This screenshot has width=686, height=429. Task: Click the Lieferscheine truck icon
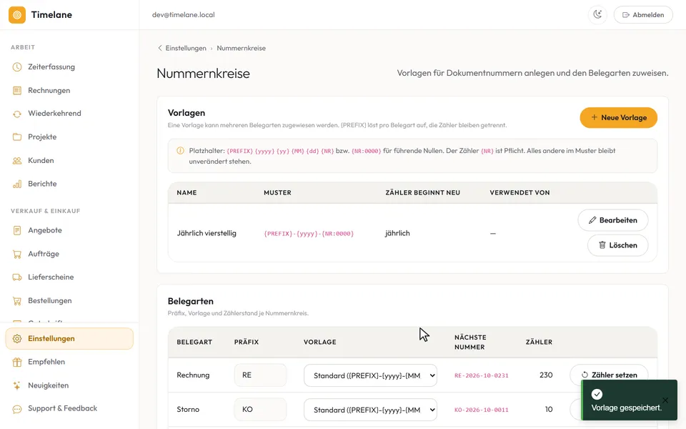coord(17,277)
